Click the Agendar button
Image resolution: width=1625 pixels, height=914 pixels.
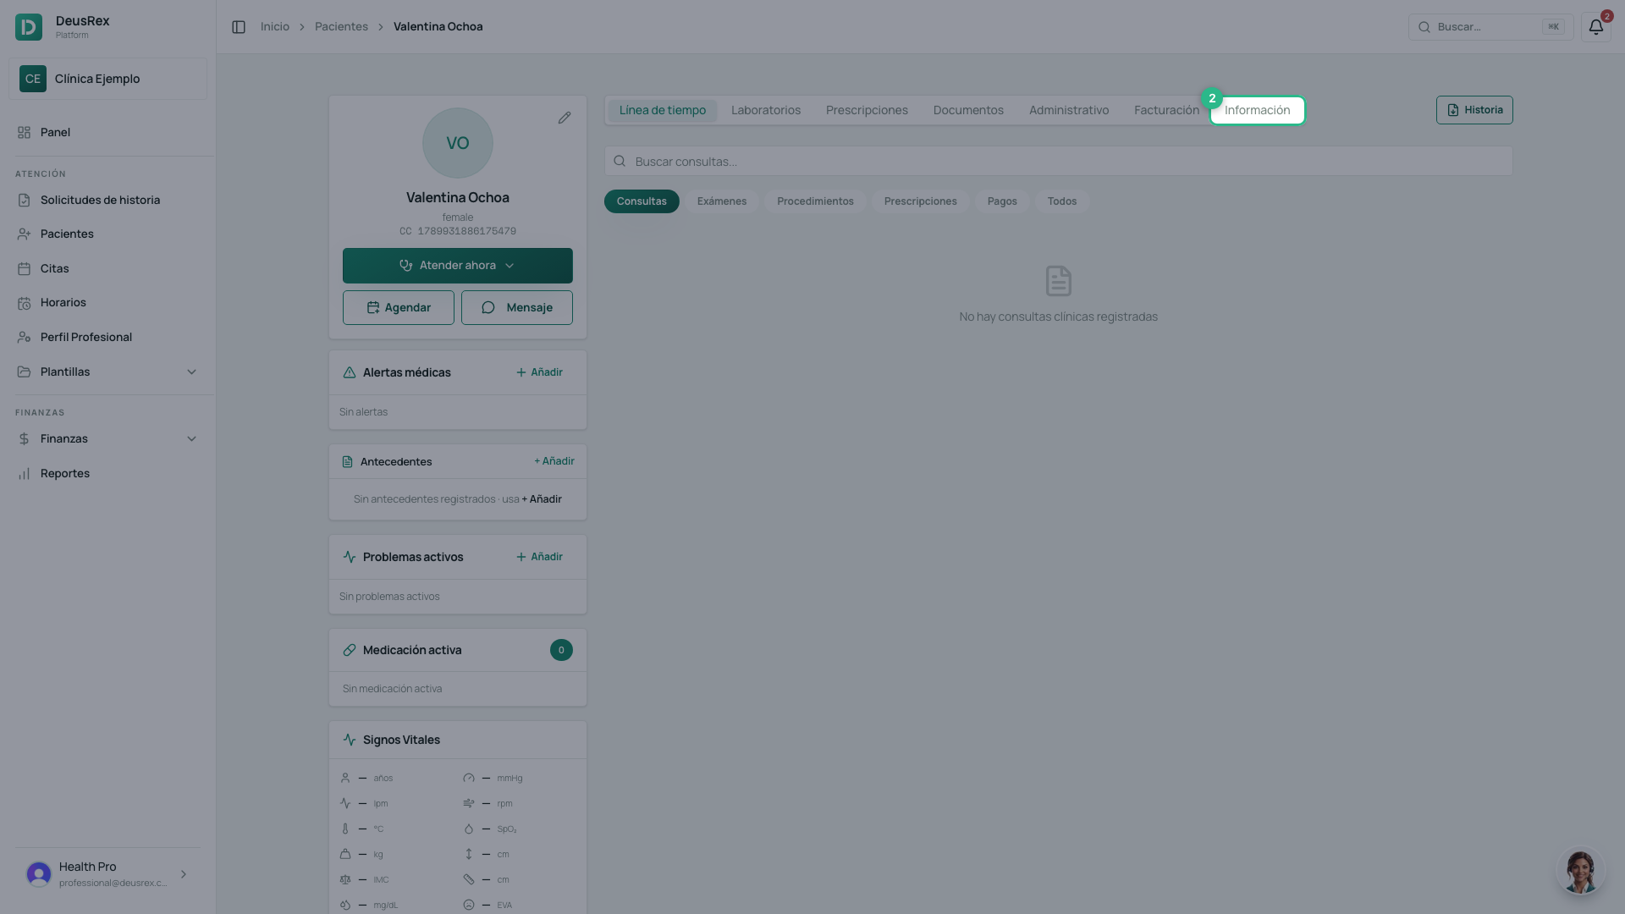coord(399,308)
